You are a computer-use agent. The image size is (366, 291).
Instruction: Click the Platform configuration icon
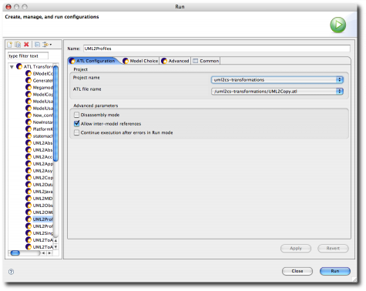coord(29,129)
